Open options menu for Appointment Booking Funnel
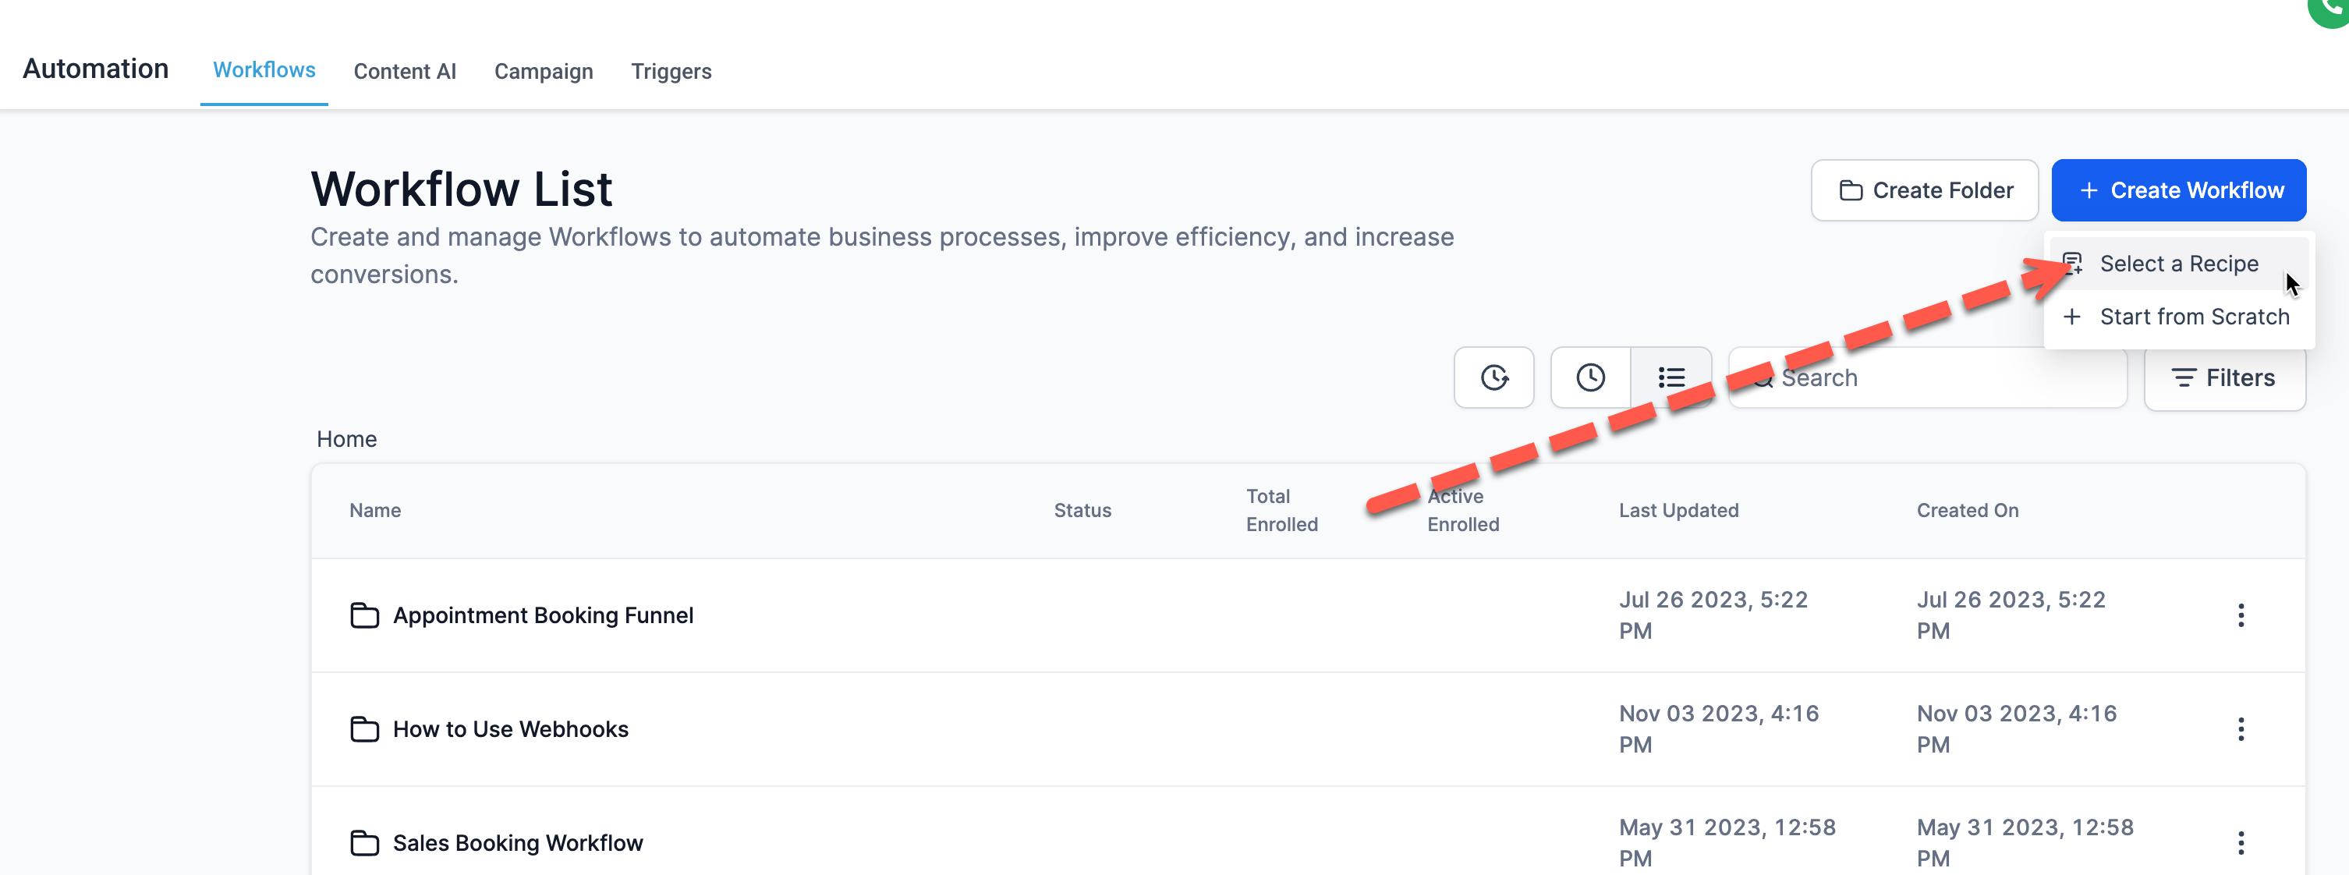 click(x=2241, y=615)
